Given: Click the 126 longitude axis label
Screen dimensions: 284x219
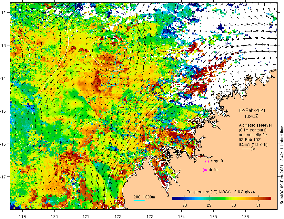Looking at the screenshot, I should pyautogui.click(x=245, y=216).
